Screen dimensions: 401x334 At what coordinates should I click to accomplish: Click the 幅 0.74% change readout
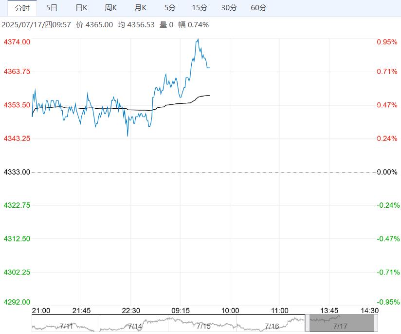(194, 25)
